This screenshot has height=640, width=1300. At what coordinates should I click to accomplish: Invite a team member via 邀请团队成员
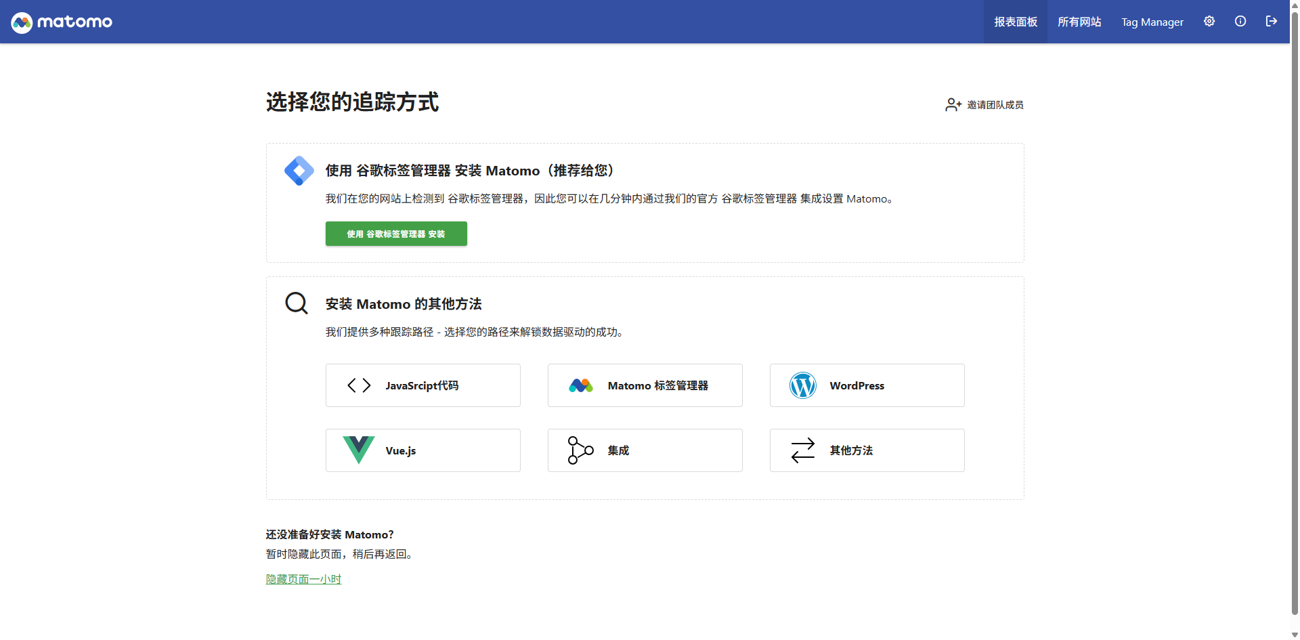(x=984, y=104)
